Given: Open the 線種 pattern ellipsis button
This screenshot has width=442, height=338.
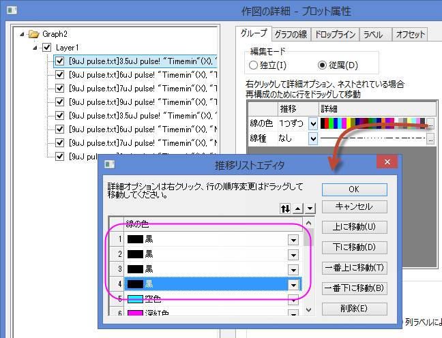Looking at the screenshot, I should 430,138.
